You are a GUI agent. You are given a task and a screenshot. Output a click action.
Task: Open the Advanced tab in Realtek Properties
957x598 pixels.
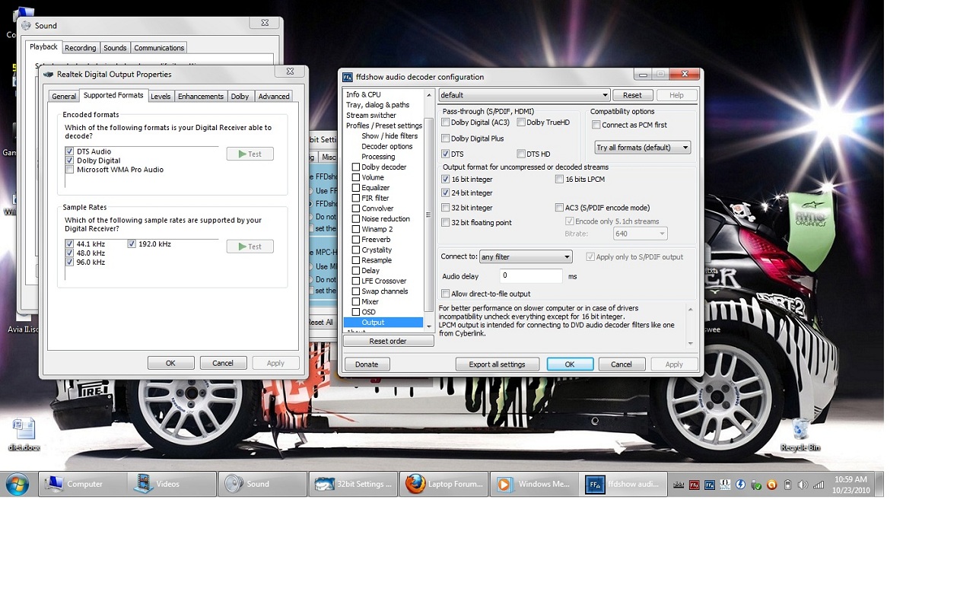pos(274,97)
